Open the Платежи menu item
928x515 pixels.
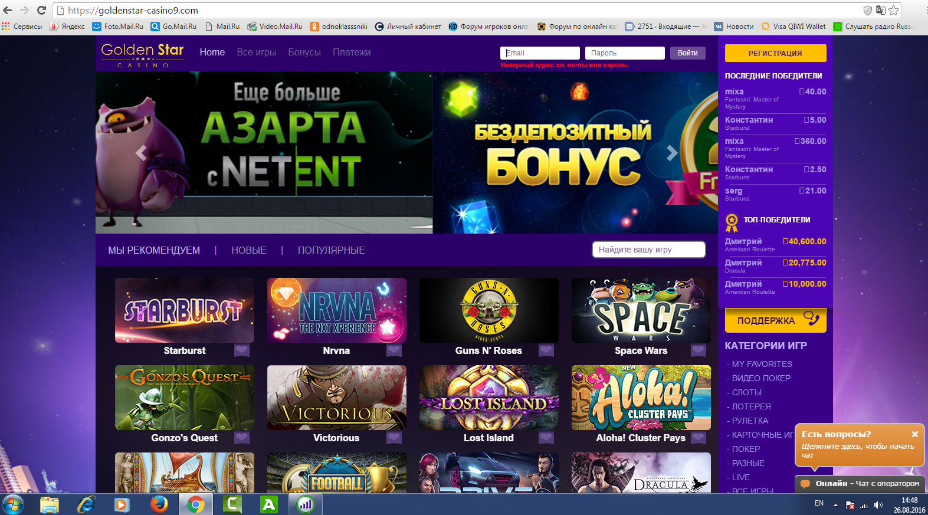[352, 53]
